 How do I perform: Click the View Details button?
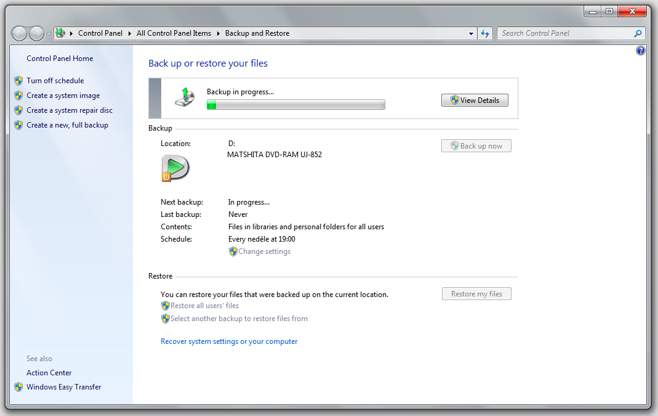475,100
